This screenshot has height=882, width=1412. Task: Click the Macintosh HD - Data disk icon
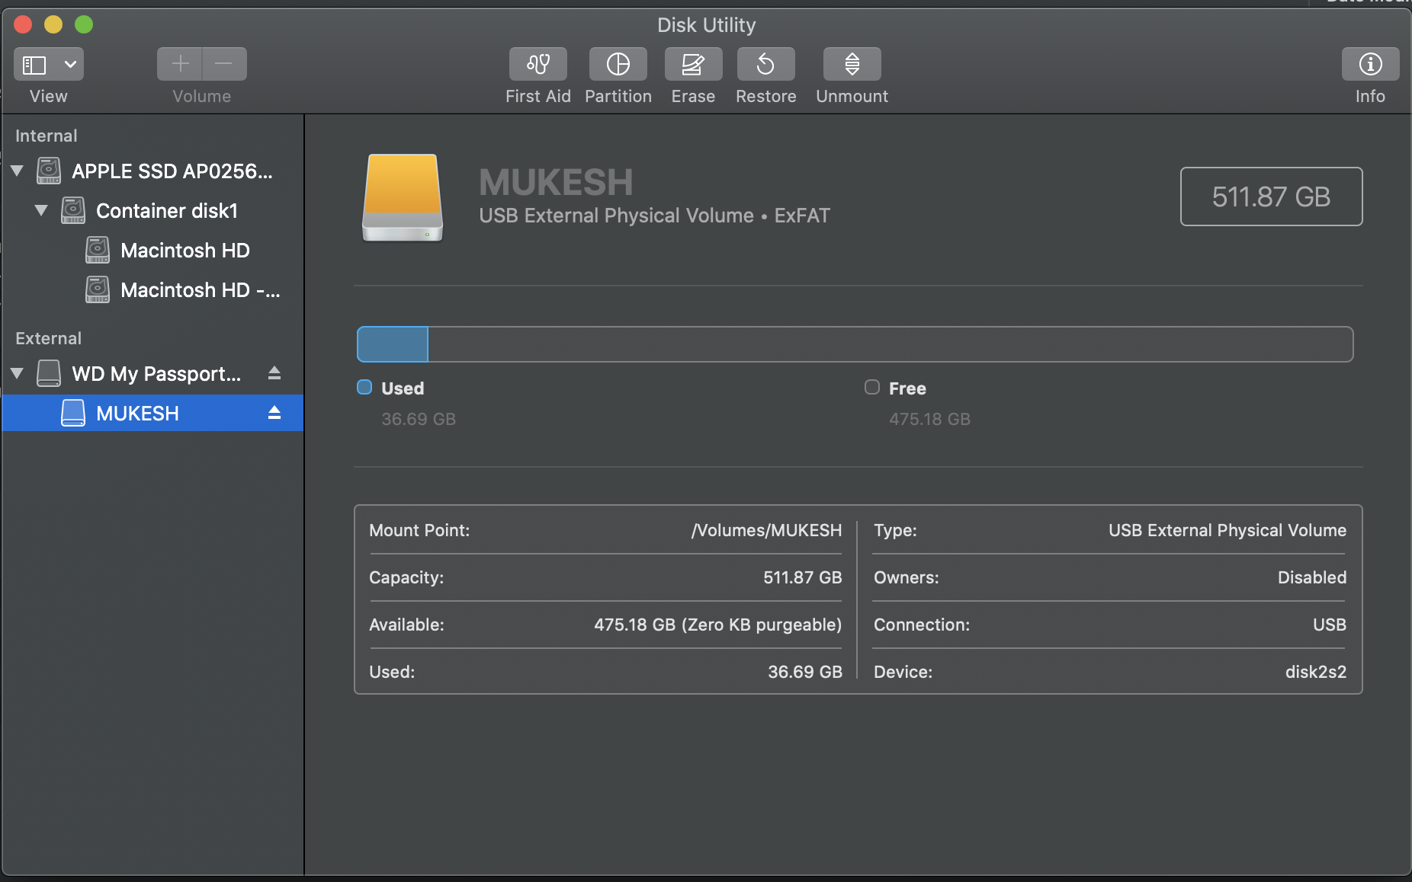point(98,289)
